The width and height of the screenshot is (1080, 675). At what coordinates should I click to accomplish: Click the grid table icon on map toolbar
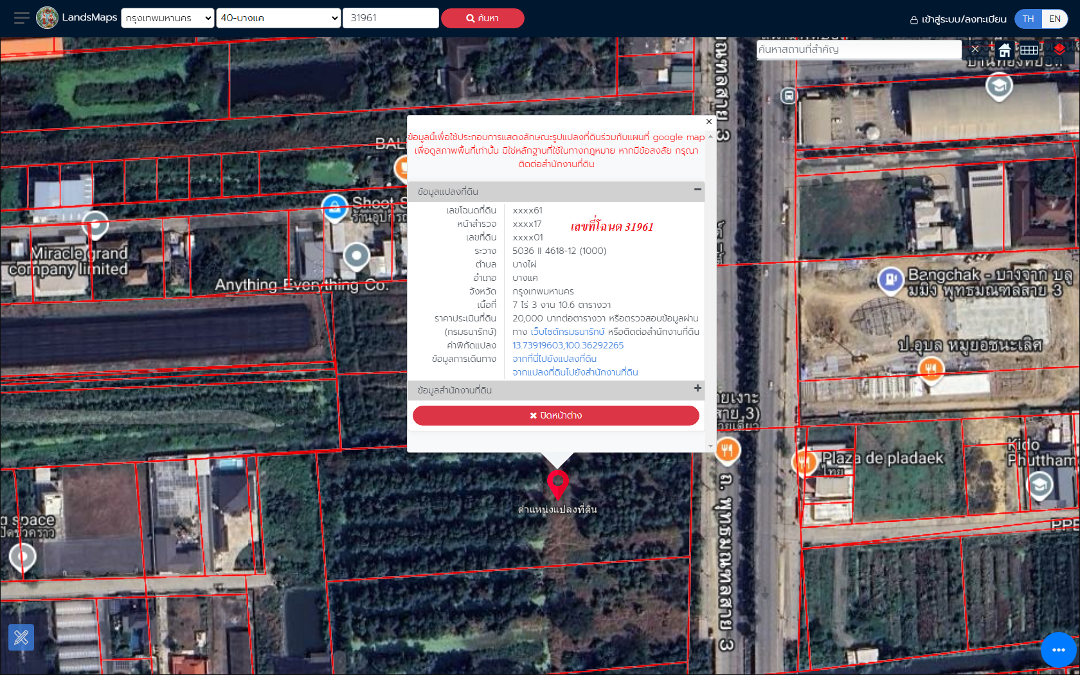1029,50
